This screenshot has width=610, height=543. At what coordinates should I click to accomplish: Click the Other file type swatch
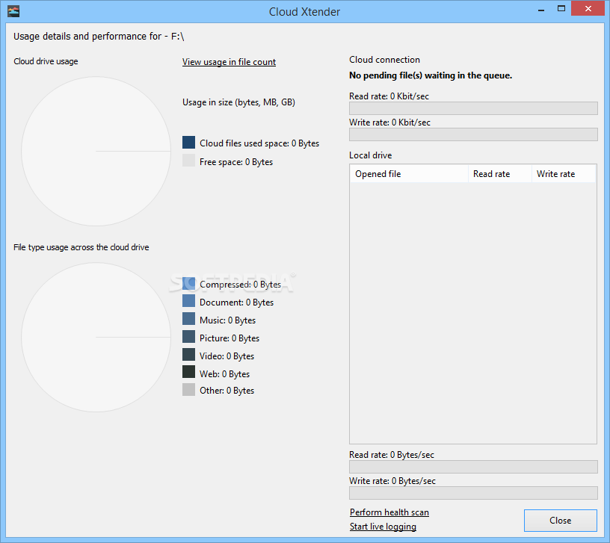point(188,389)
